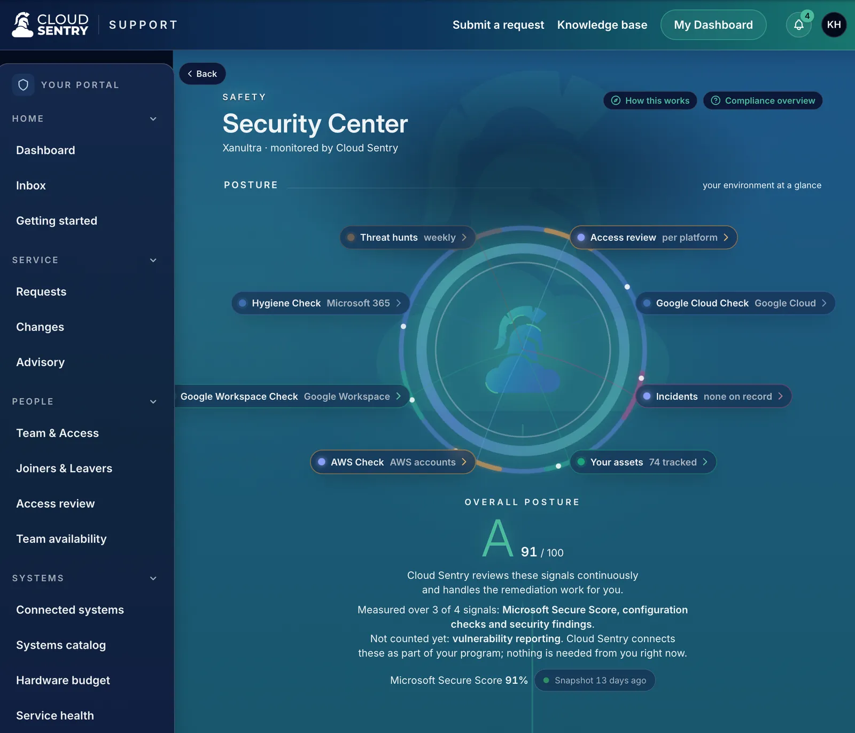Open Getting started in sidebar
855x733 pixels.
point(57,220)
